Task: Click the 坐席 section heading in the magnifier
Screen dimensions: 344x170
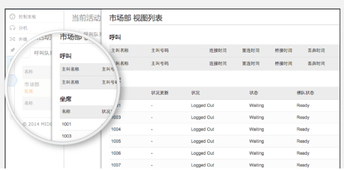Action: point(65,99)
